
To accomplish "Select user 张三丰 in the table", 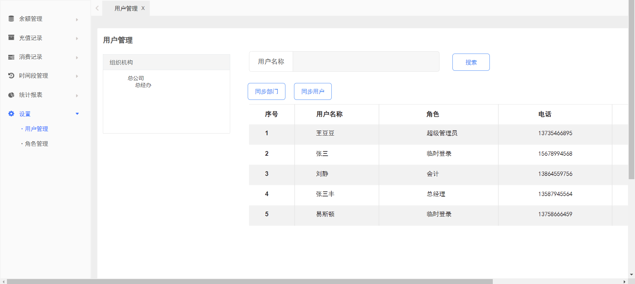I will [325, 194].
